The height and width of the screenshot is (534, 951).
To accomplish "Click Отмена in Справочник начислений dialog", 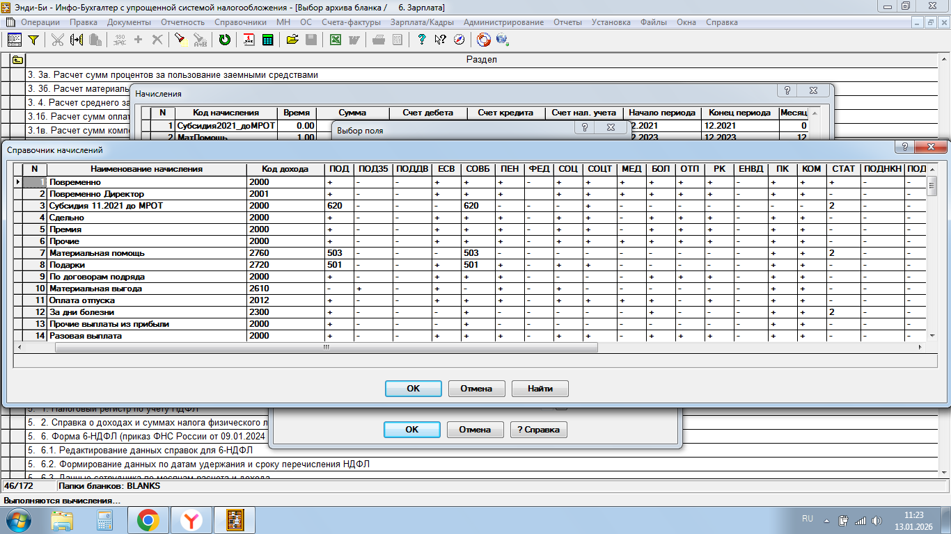I will click(475, 389).
